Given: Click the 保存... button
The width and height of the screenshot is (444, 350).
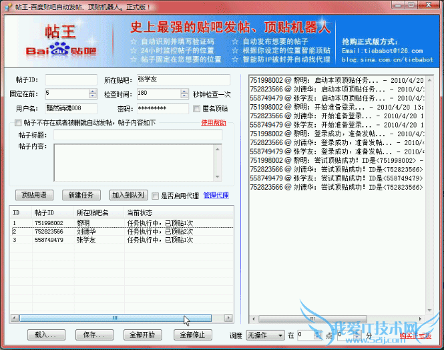Looking at the screenshot, I should tap(94, 335).
